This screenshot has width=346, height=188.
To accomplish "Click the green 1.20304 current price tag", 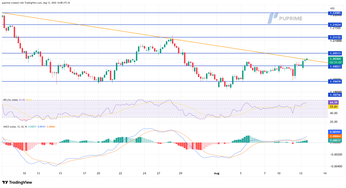I will click(x=336, y=59).
